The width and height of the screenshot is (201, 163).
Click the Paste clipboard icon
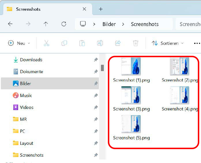point(82,43)
